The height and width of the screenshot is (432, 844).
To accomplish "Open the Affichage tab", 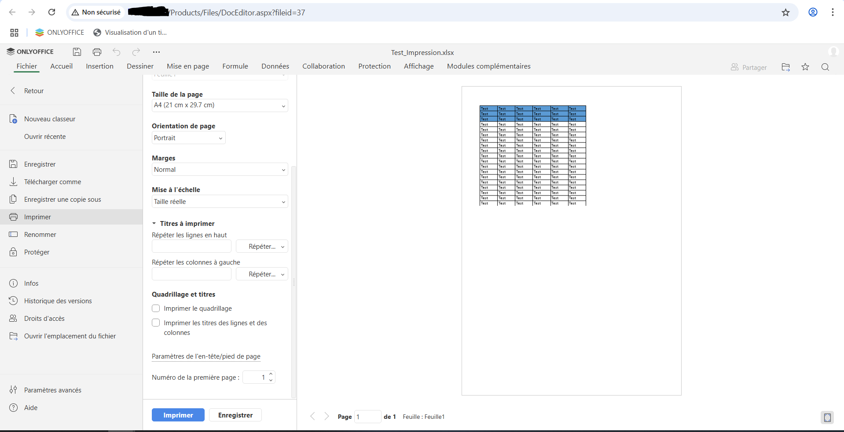I will click(418, 66).
